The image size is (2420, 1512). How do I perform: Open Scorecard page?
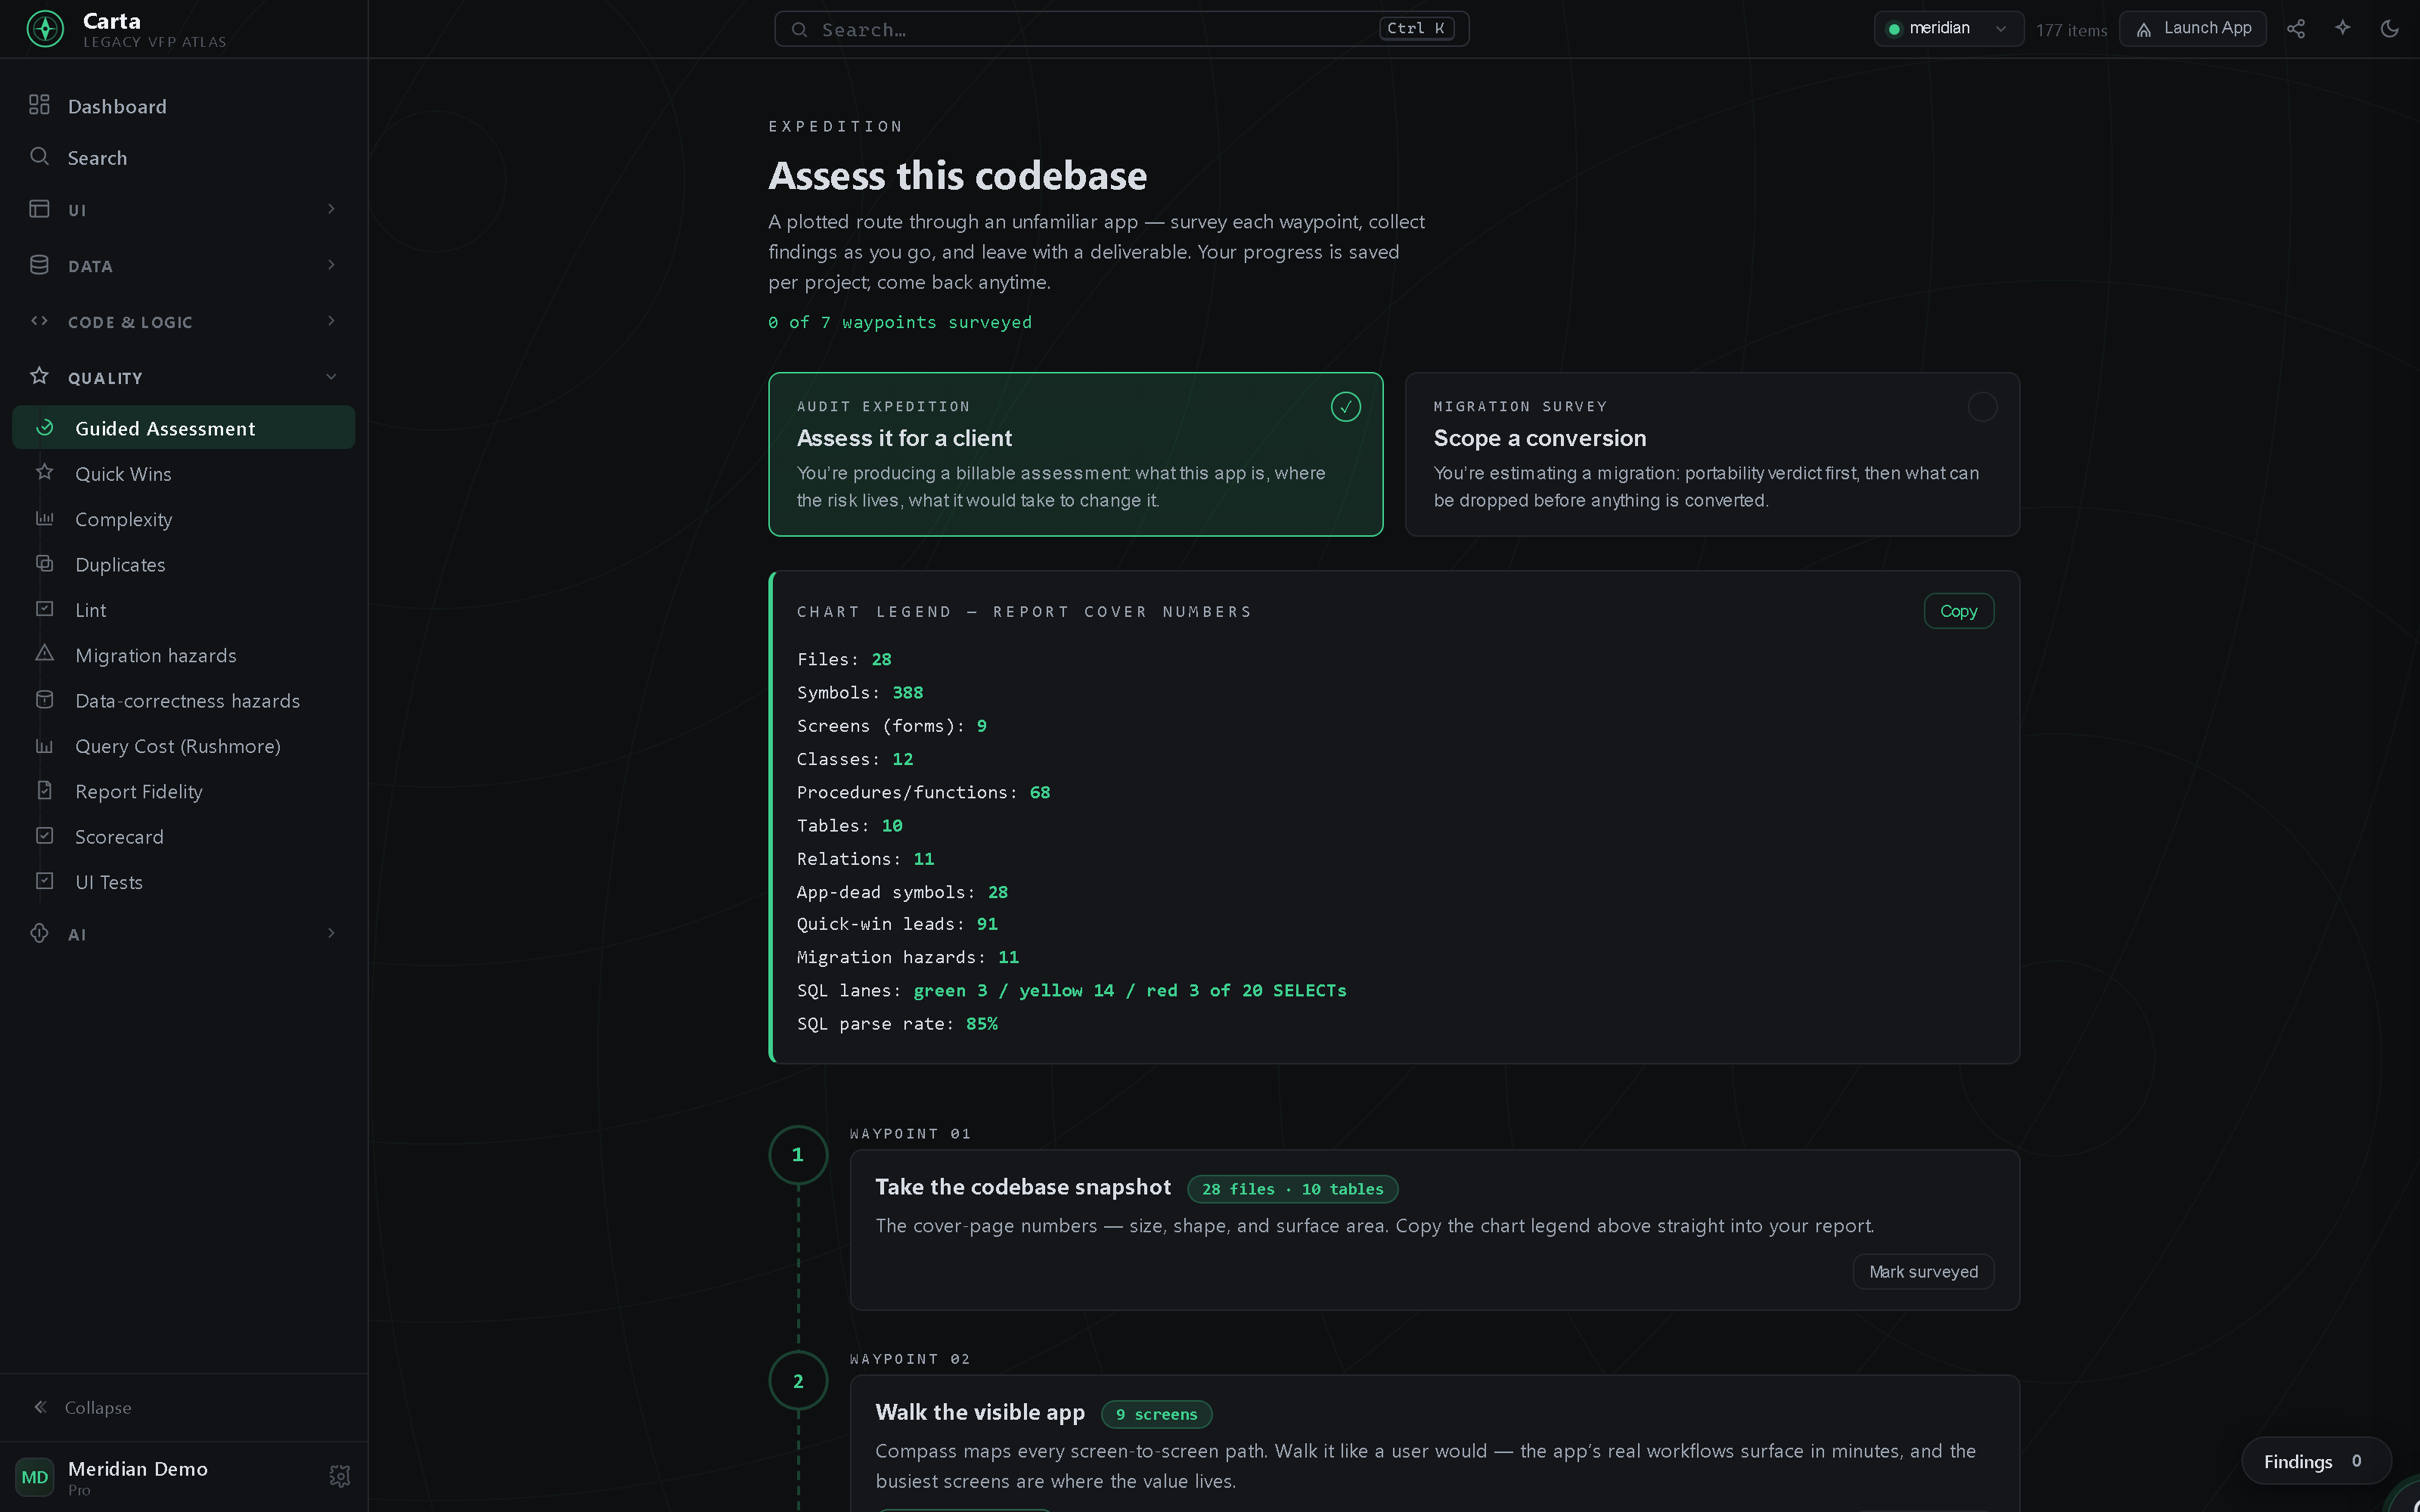point(184,837)
